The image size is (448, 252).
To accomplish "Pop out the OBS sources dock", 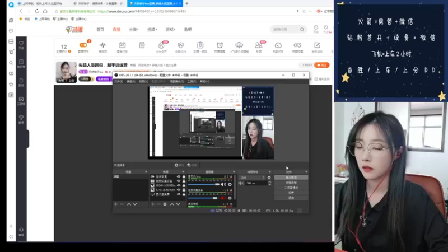I will click(183, 172).
